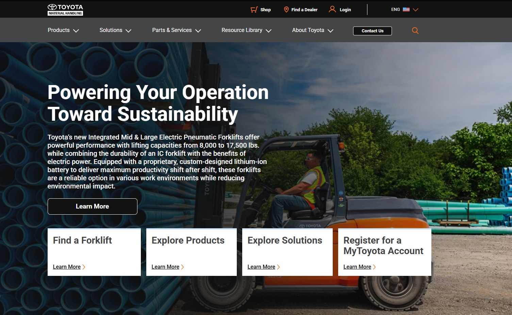Expand the Products menu chevron
Viewport: 512px width, 315px height.
76,31
